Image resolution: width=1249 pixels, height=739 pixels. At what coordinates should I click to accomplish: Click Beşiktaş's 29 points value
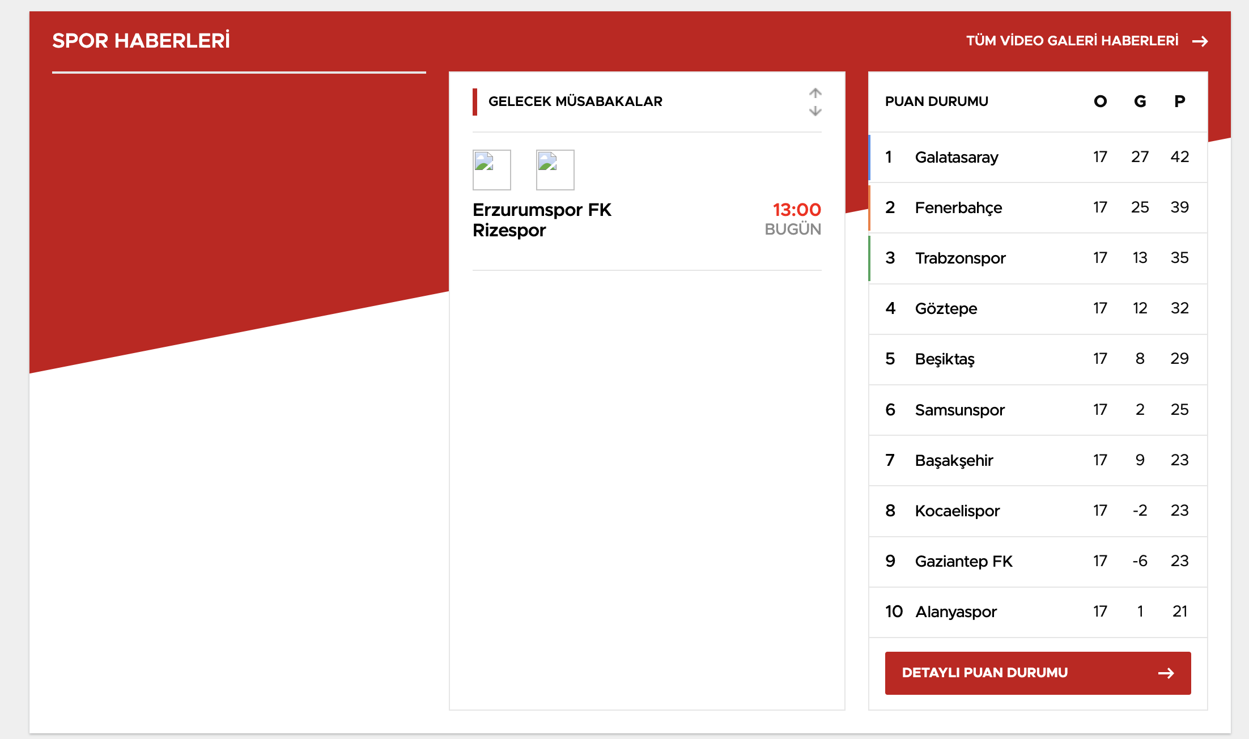click(1179, 358)
